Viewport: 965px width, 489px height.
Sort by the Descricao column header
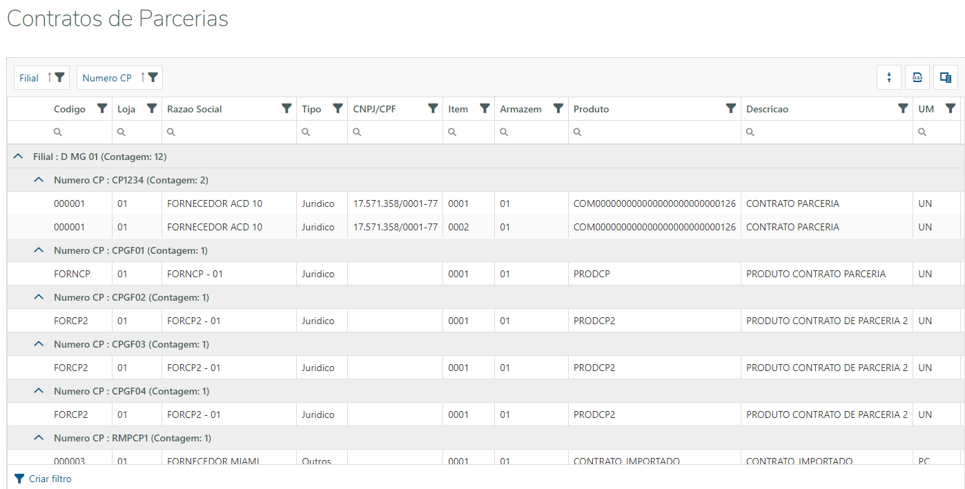click(x=767, y=109)
